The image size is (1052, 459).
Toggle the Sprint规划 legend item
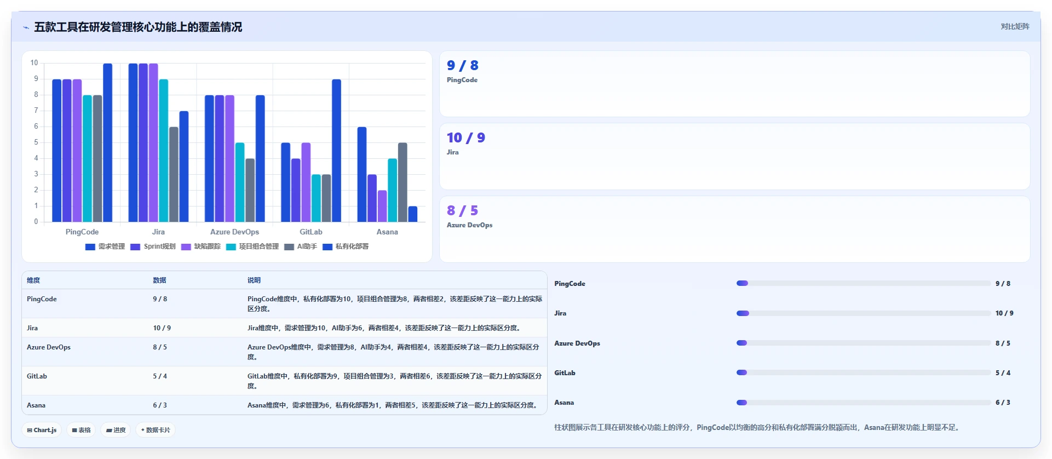(x=153, y=246)
